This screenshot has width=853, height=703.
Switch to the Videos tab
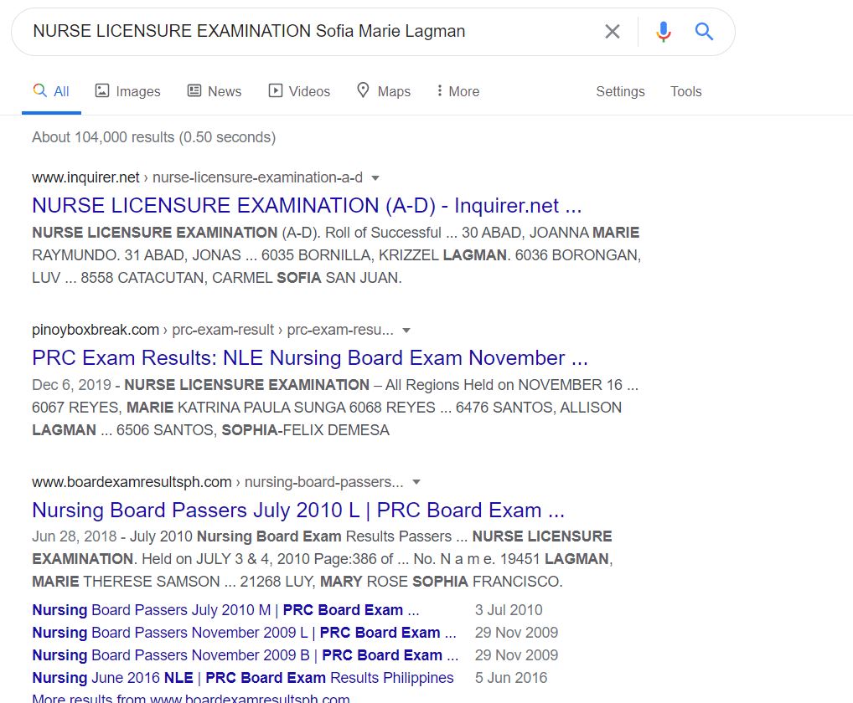coord(299,91)
